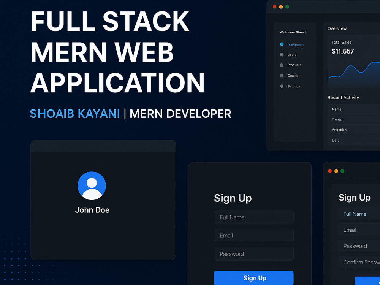Select Users in the dashboard sidebar
Screen dimensions: 380x285
click(292, 55)
